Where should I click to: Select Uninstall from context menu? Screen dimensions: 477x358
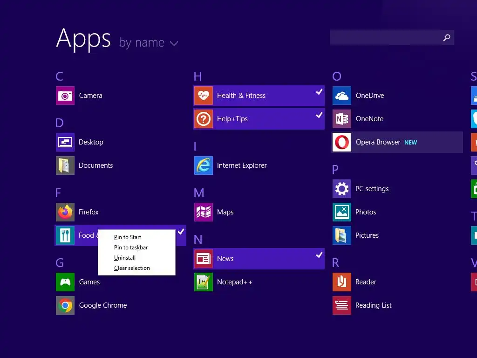pos(125,258)
